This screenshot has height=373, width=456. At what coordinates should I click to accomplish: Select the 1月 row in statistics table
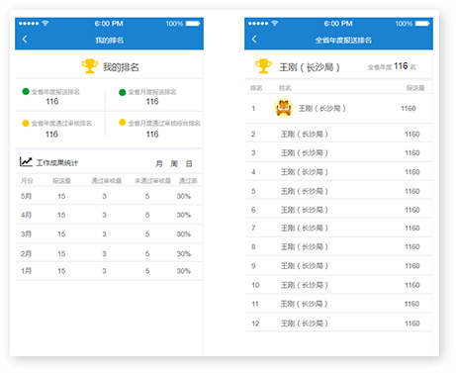(109, 271)
